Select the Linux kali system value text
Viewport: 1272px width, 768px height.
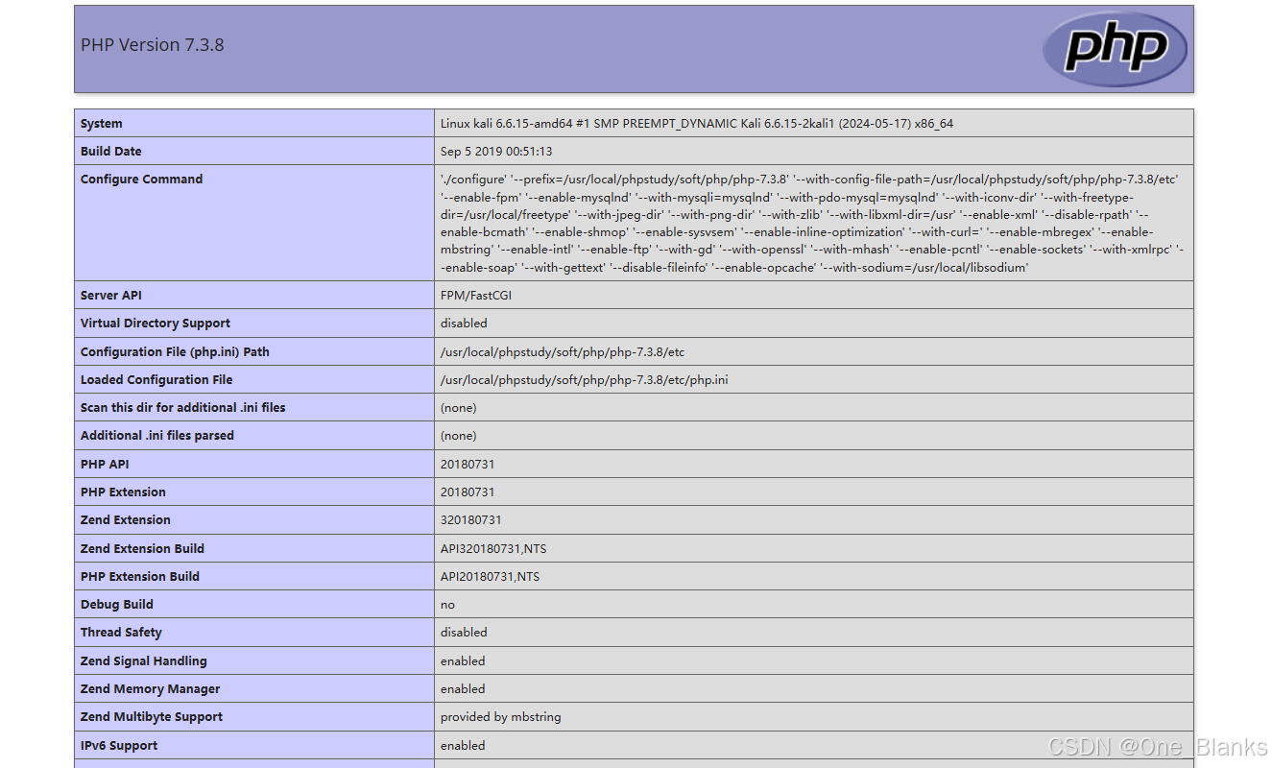coord(697,124)
